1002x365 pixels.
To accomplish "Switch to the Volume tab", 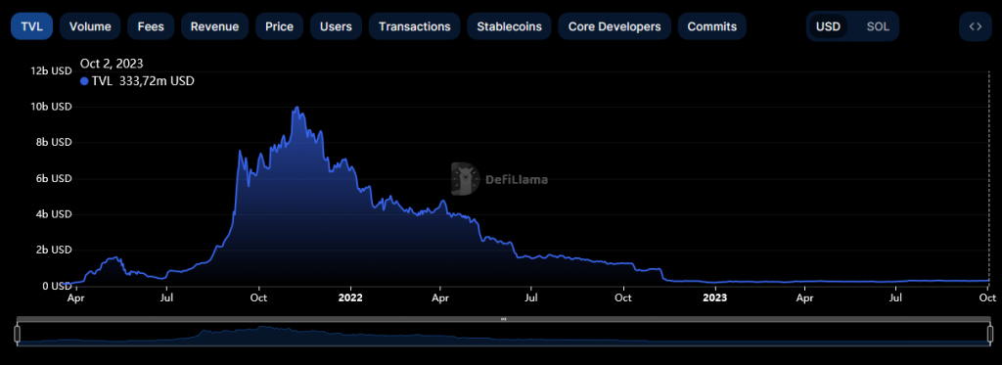I will click(x=90, y=26).
